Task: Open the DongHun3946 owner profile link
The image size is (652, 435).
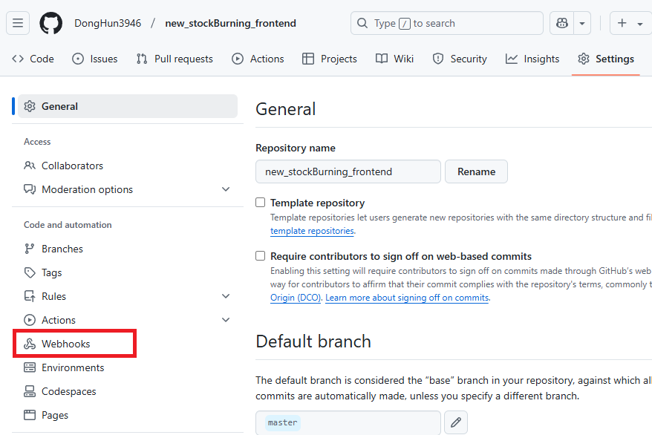Action: 108,23
